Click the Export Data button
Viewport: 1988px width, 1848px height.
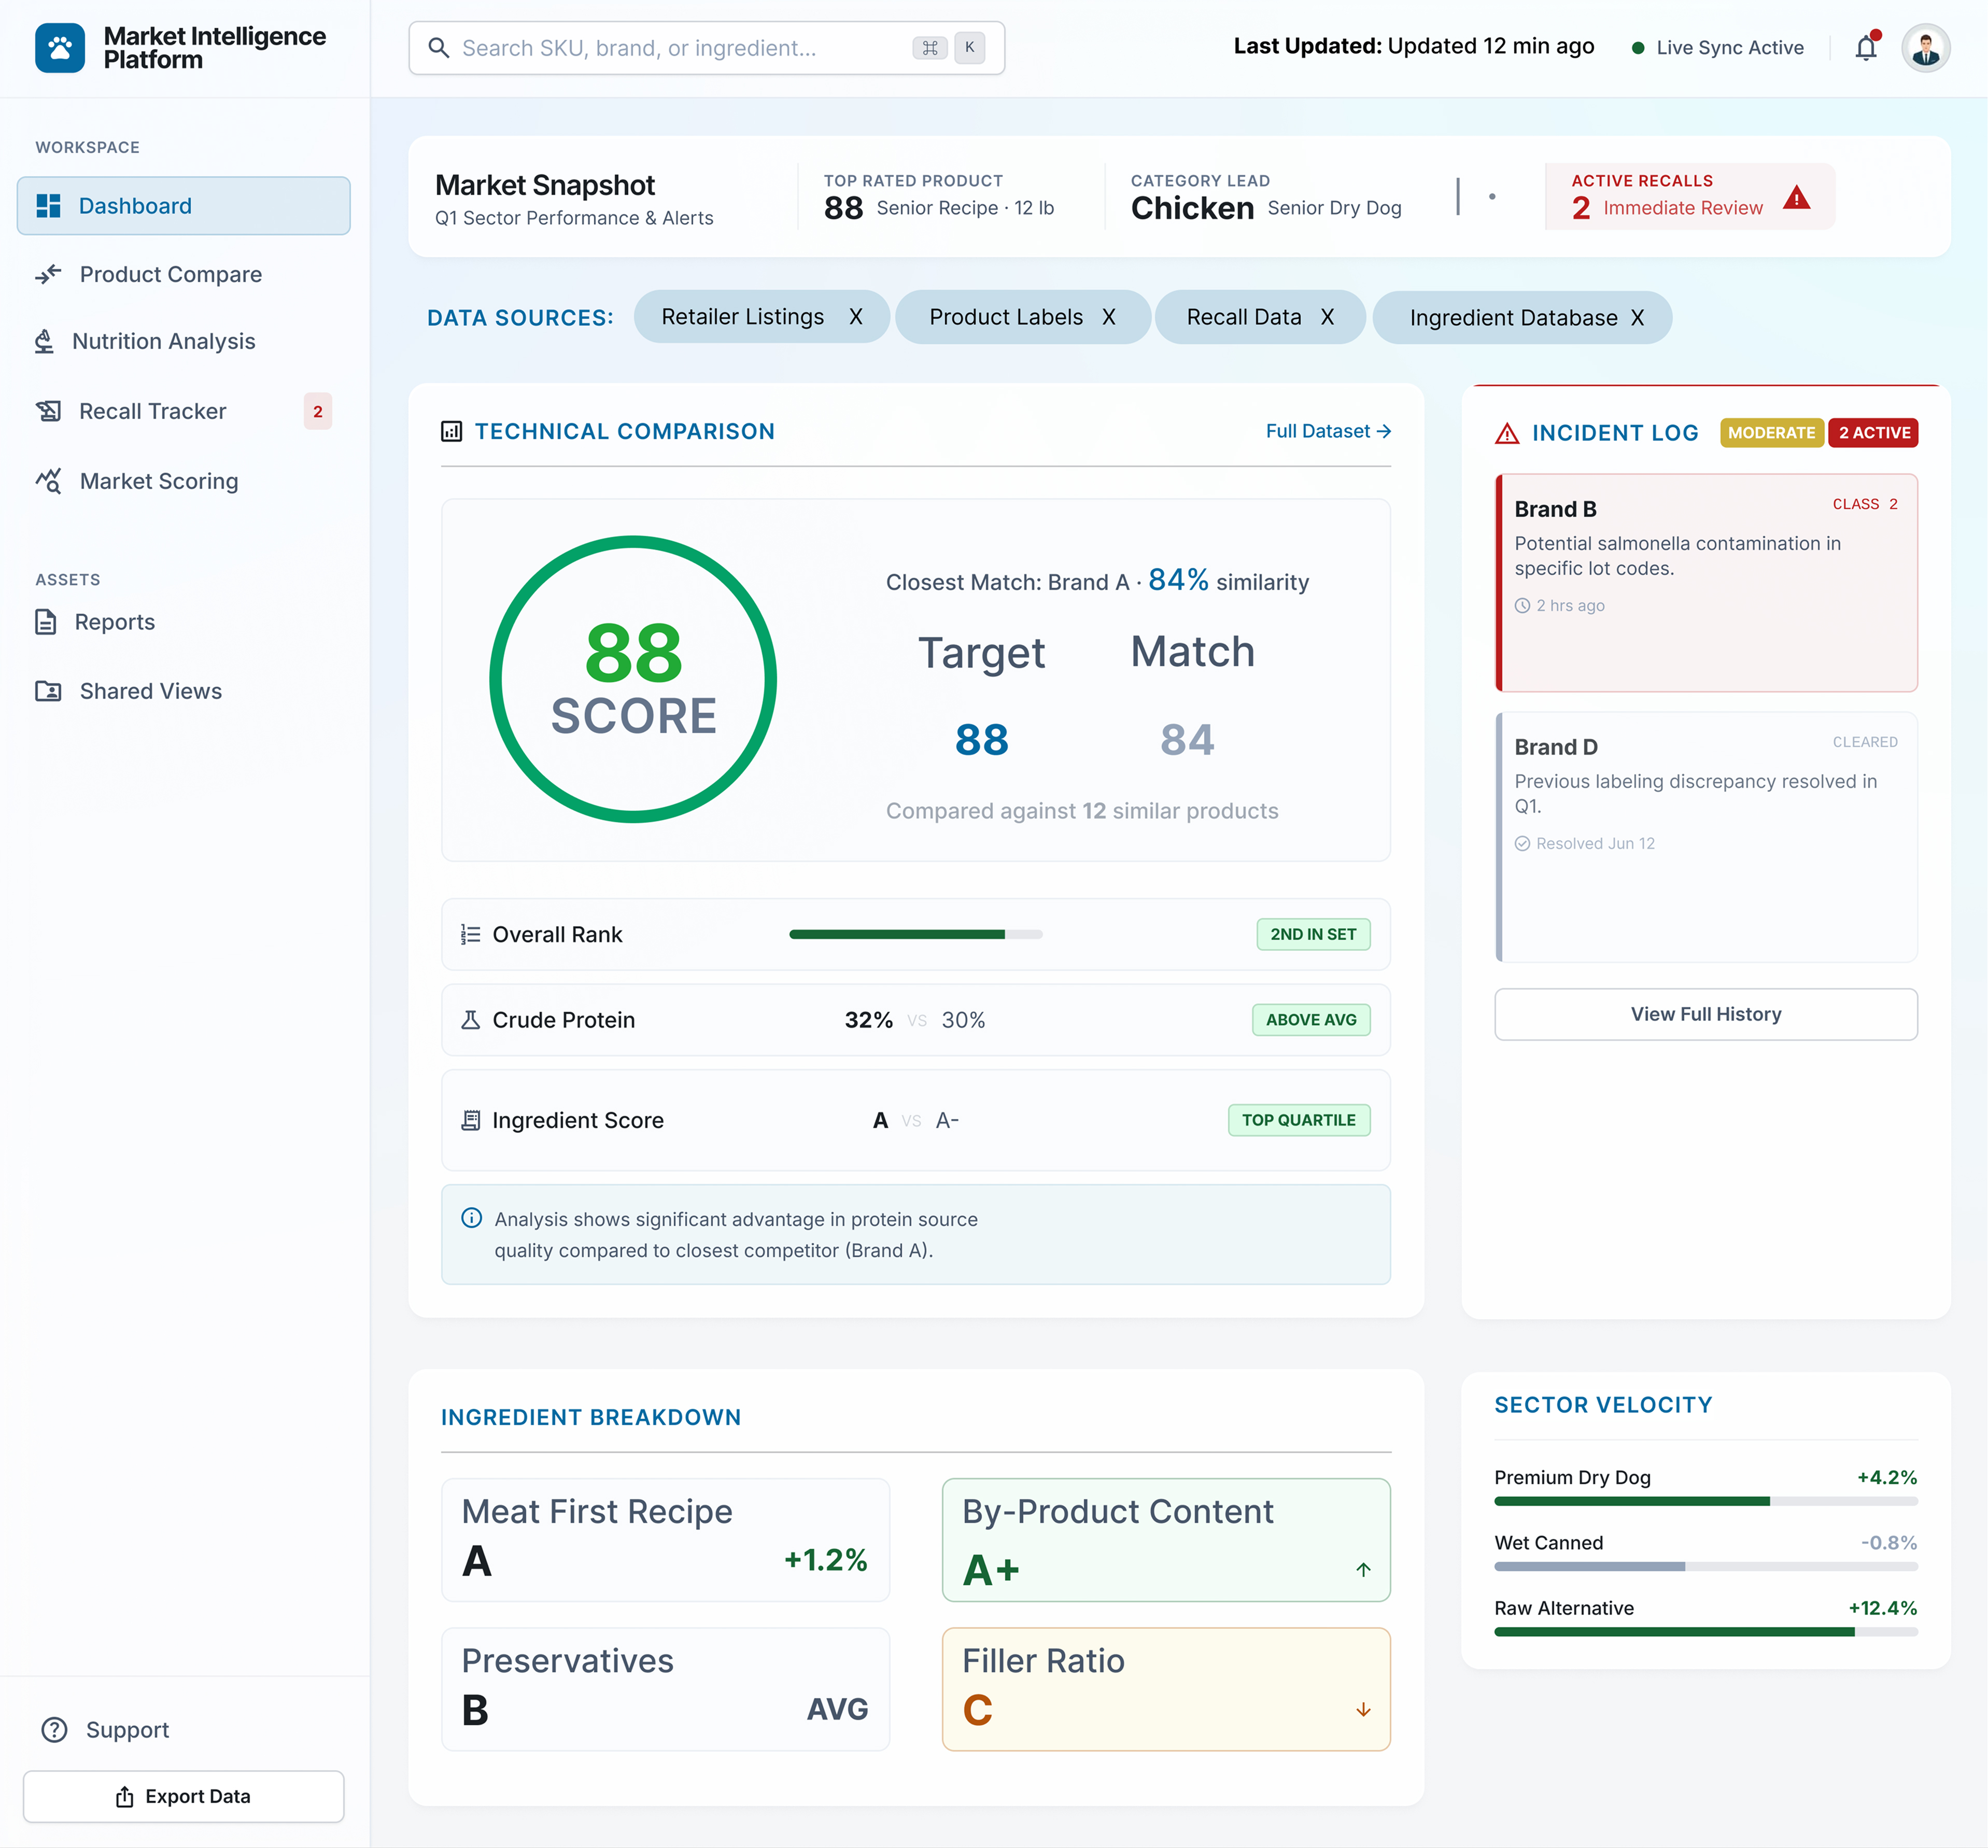[x=184, y=1796]
